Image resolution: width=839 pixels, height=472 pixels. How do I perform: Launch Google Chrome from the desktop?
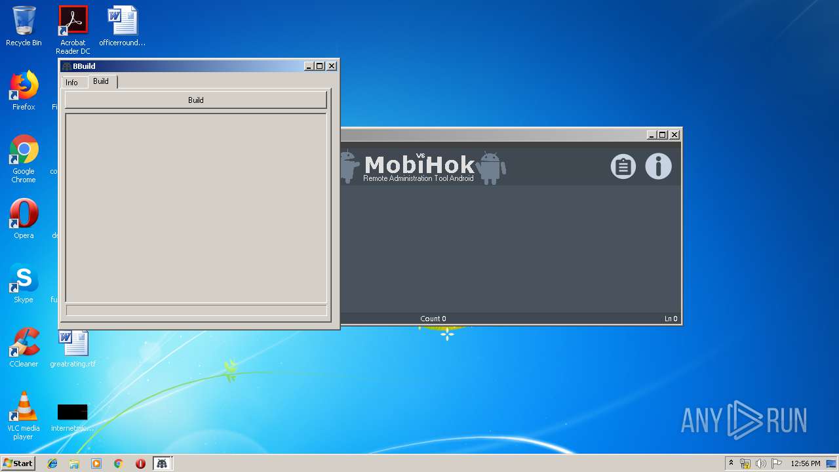[x=24, y=159]
